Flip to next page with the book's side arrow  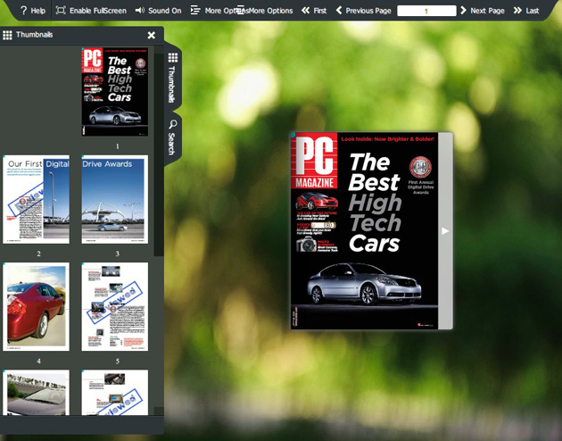(445, 231)
